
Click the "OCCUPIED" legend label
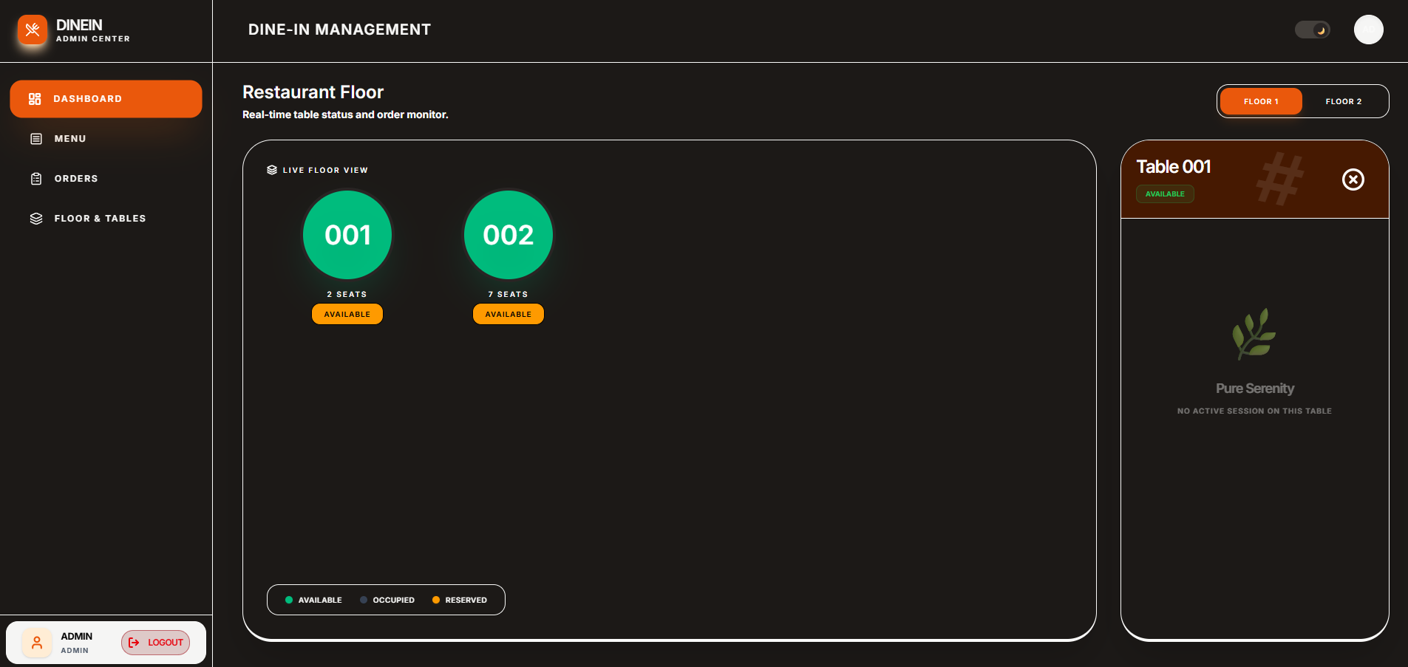pyautogui.click(x=394, y=600)
